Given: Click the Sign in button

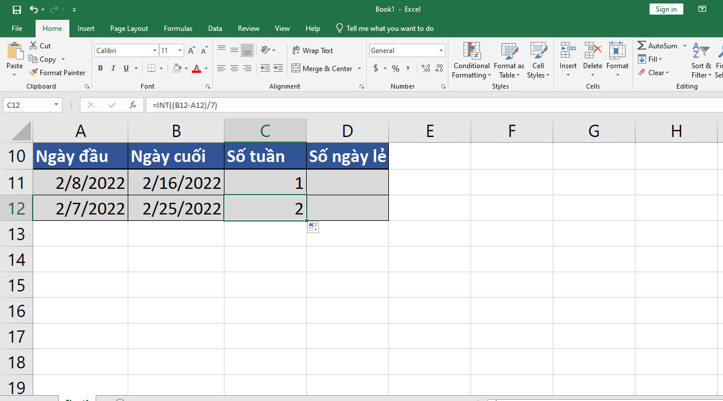Looking at the screenshot, I should [x=666, y=9].
